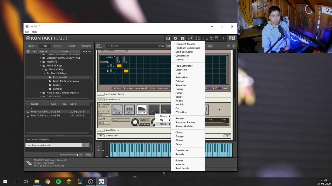Open the add modulator dropdown
332x186 pixels.
113,51
